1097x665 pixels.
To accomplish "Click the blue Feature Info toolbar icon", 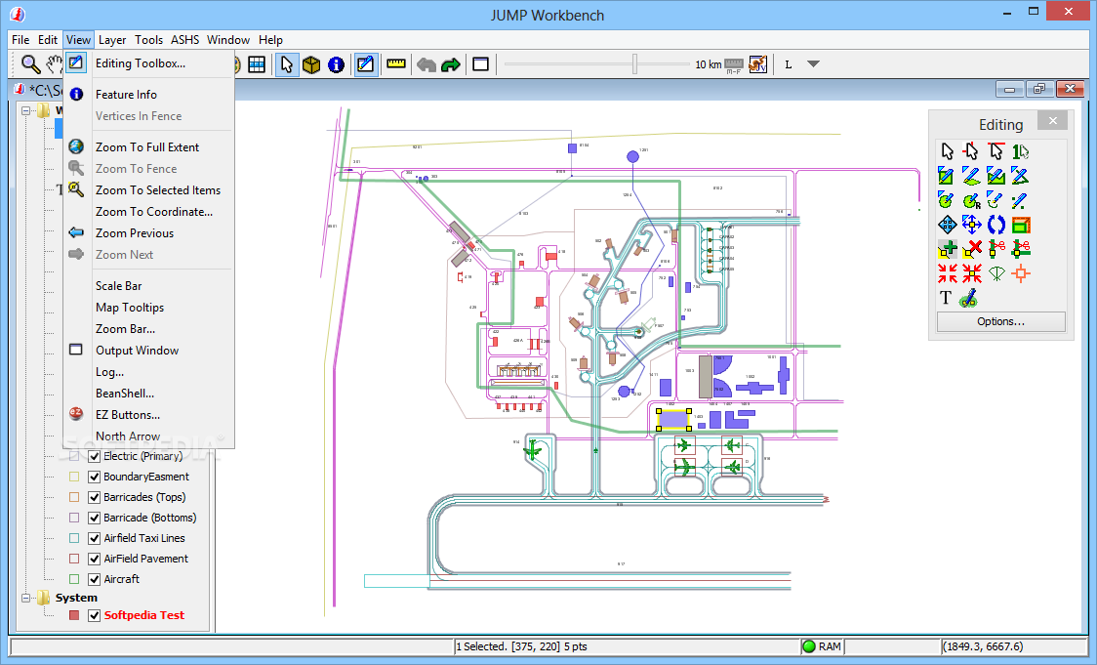I will click(x=337, y=64).
